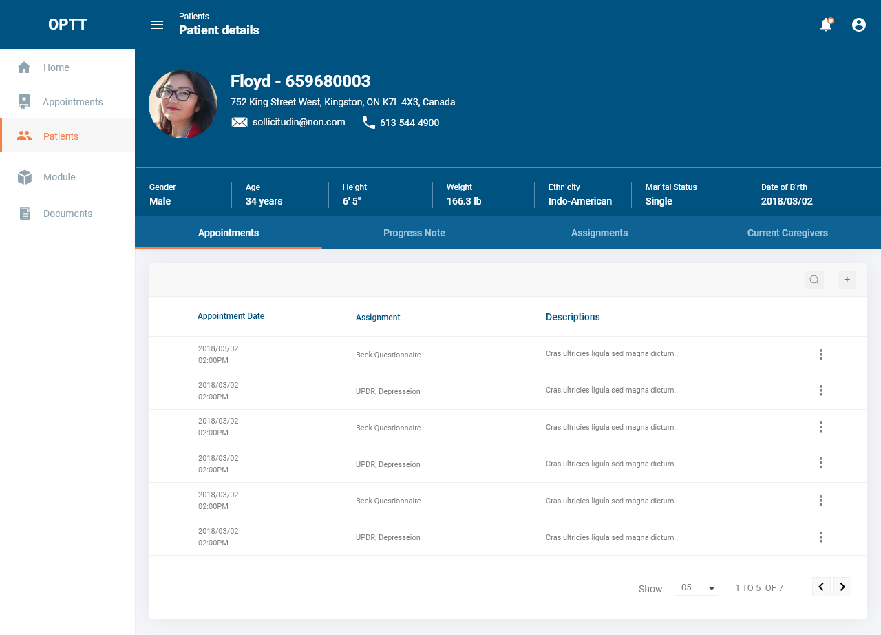Open the user account profile icon
This screenshot has width=881, height=635.
[x=859, y=25]
